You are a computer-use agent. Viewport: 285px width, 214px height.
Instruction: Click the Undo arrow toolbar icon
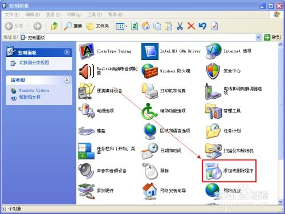coord(202,26)
